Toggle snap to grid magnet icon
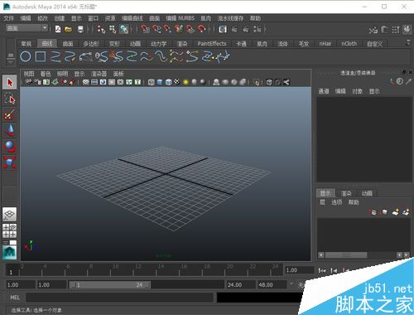 point(145,29)
